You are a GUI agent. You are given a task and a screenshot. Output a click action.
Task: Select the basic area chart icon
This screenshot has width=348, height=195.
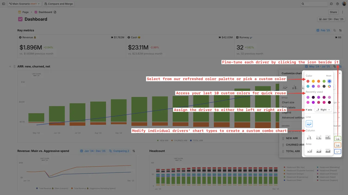309,151
